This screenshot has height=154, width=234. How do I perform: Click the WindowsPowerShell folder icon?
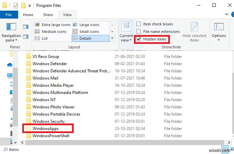[28, 135]
